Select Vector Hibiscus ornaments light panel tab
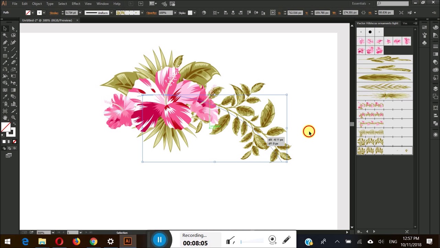 (x=377, y=23)
